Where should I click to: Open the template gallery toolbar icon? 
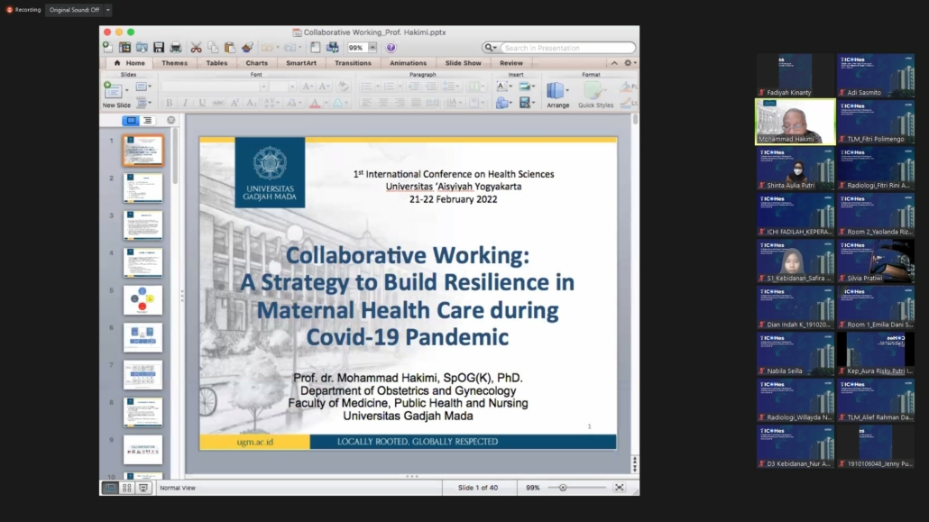(x=125, y=48)
